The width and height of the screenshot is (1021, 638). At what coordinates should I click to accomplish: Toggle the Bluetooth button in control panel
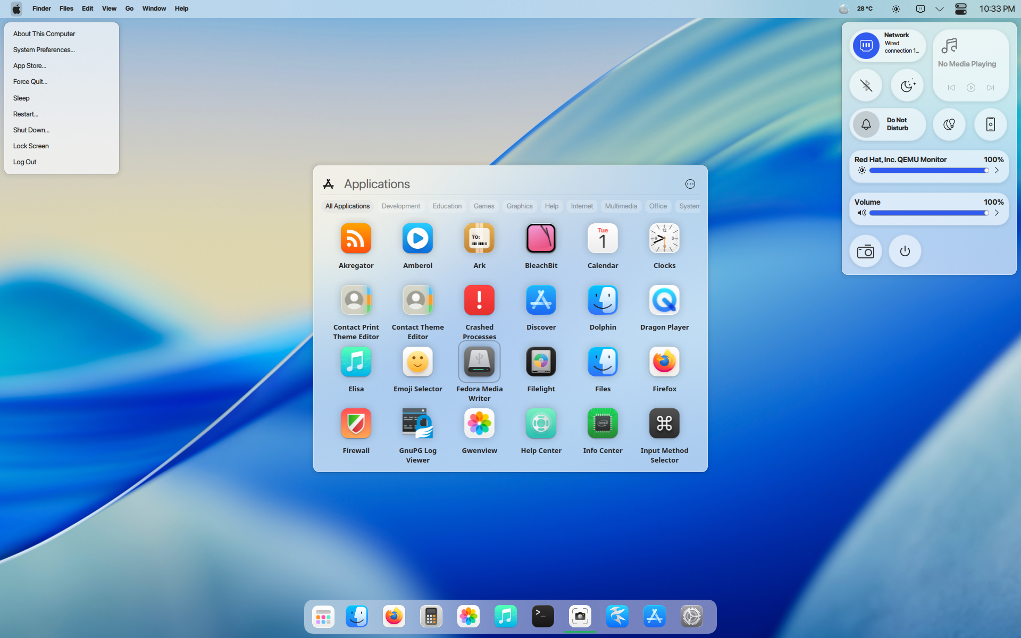[866, 85]
